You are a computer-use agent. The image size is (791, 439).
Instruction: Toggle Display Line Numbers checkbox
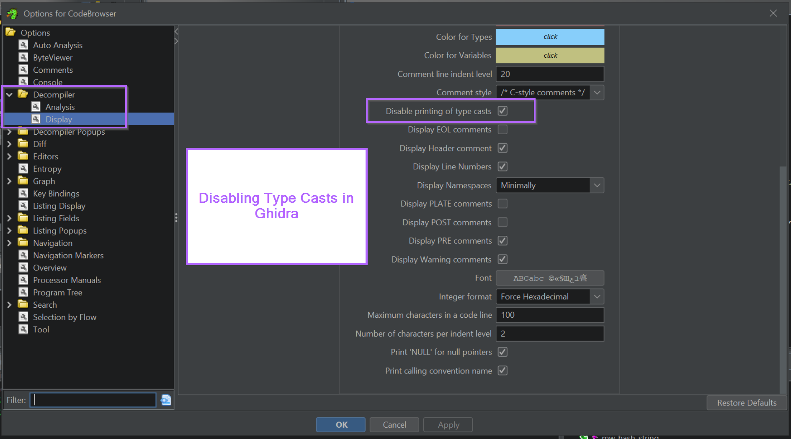(x=502, y=166)
